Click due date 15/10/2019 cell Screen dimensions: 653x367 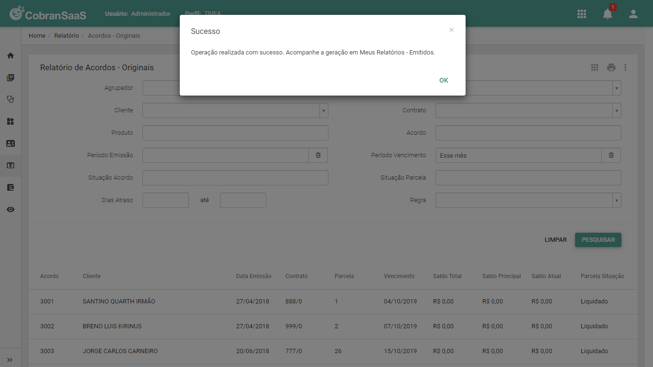point(400,351)
